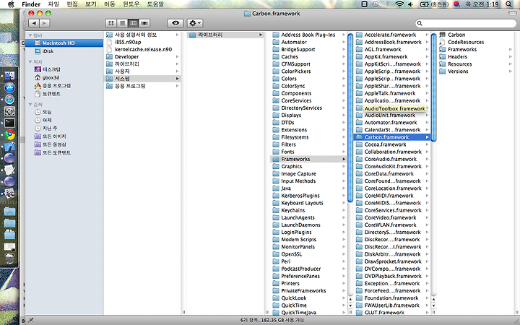Select iDisk in the sidebar
Viewport: 520px width, 325px height.
(x=64, y=51)
